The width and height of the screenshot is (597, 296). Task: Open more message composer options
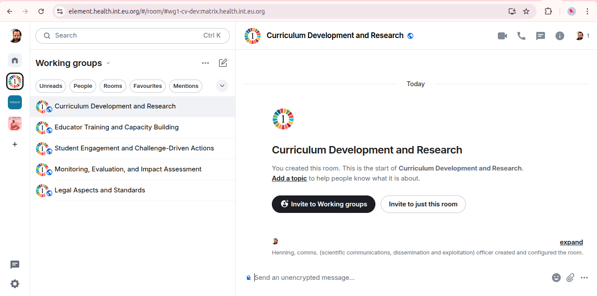tap(584, 278)
